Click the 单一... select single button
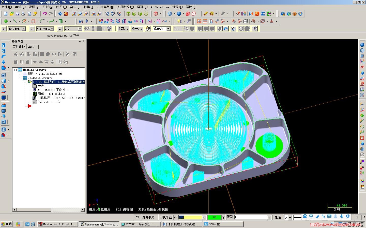 (x=137, y=29)
